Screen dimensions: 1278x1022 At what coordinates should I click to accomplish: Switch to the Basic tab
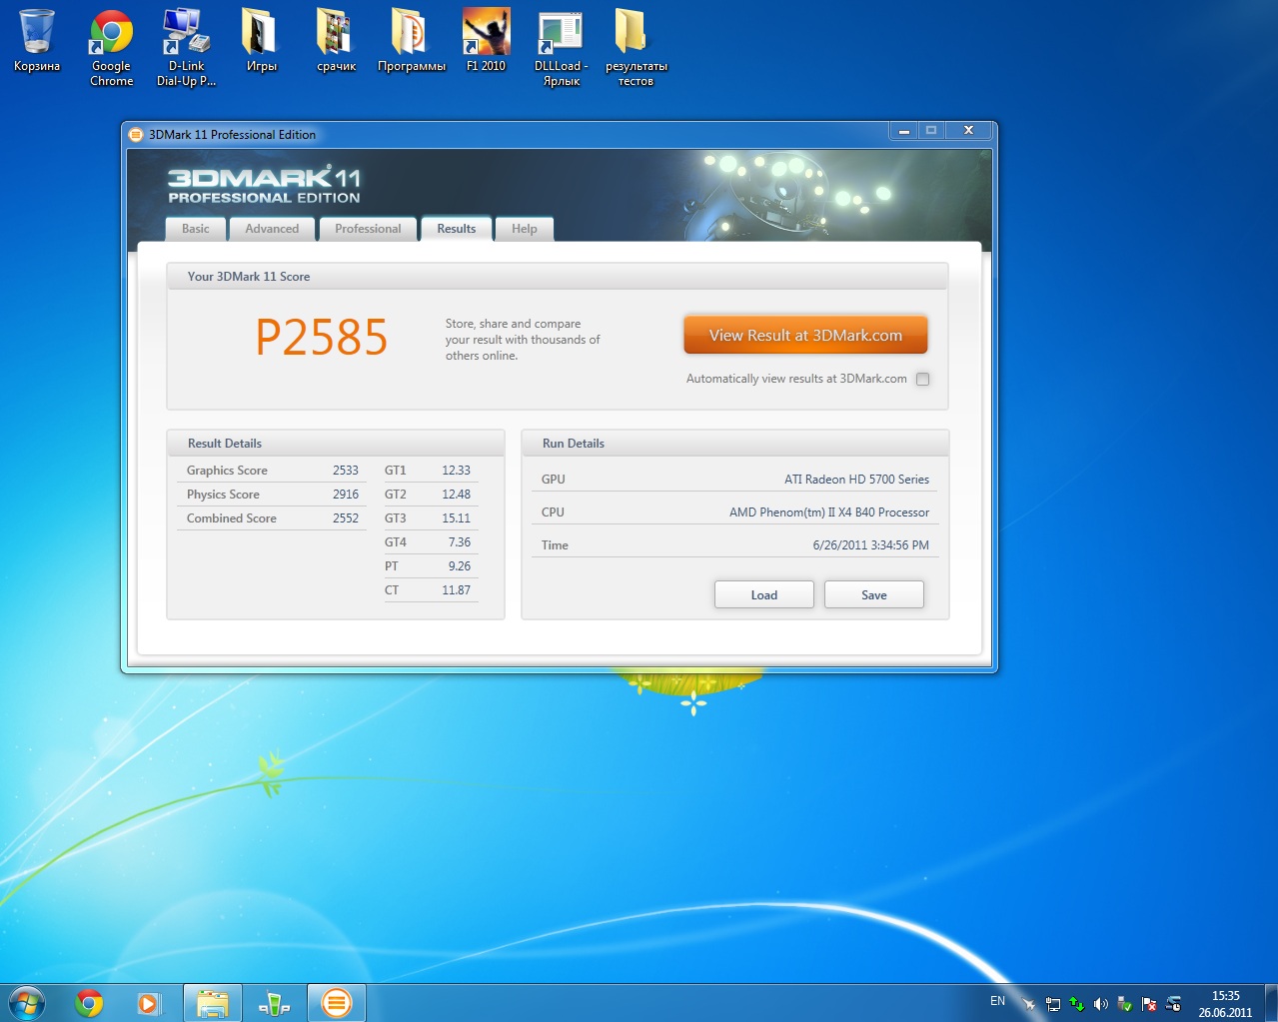pos(196,229)
